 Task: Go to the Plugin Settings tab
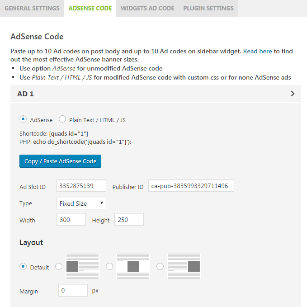click(208, 8)
